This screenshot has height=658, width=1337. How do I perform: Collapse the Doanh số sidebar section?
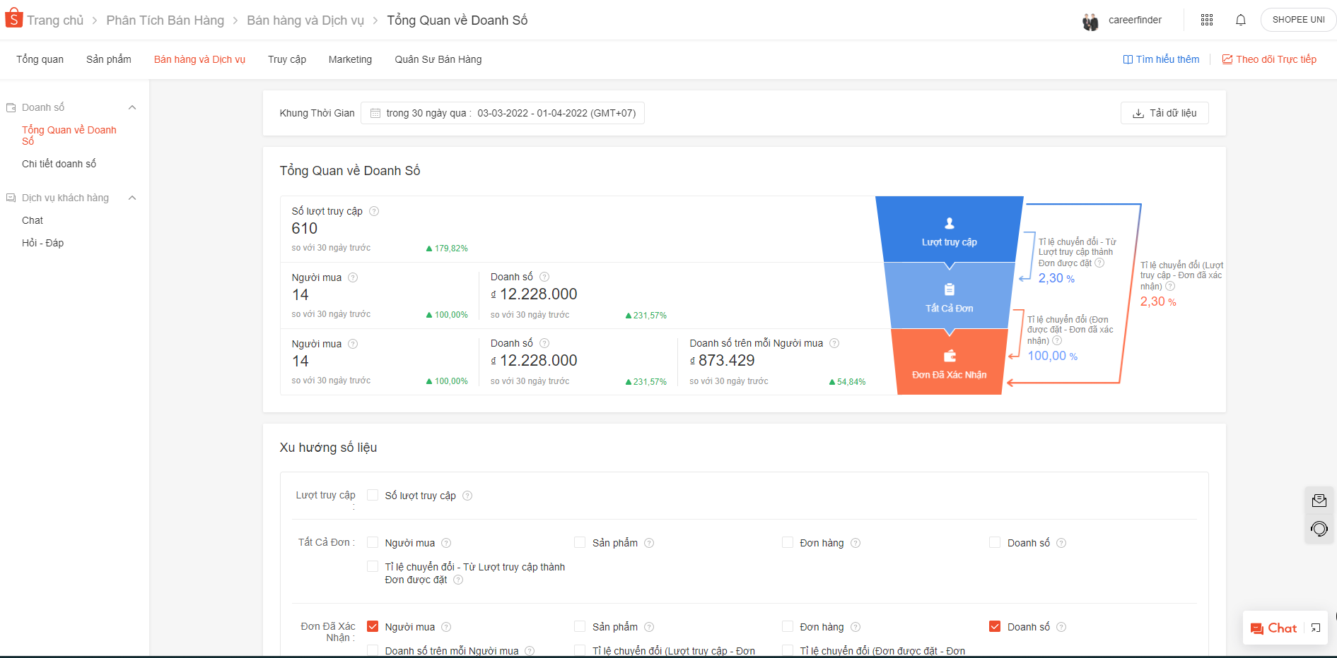tap(132, 107)
